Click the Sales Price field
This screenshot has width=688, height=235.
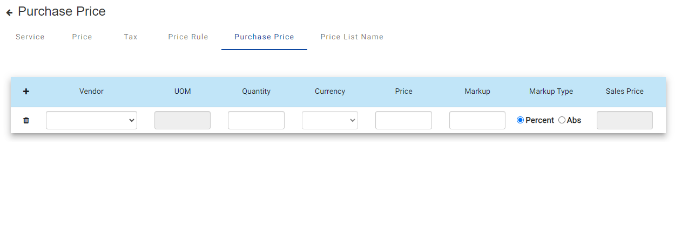click(x=624, y=120)
